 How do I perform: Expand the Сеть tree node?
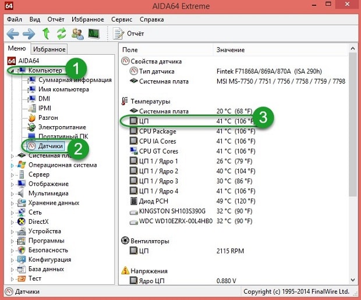(12, 212)
